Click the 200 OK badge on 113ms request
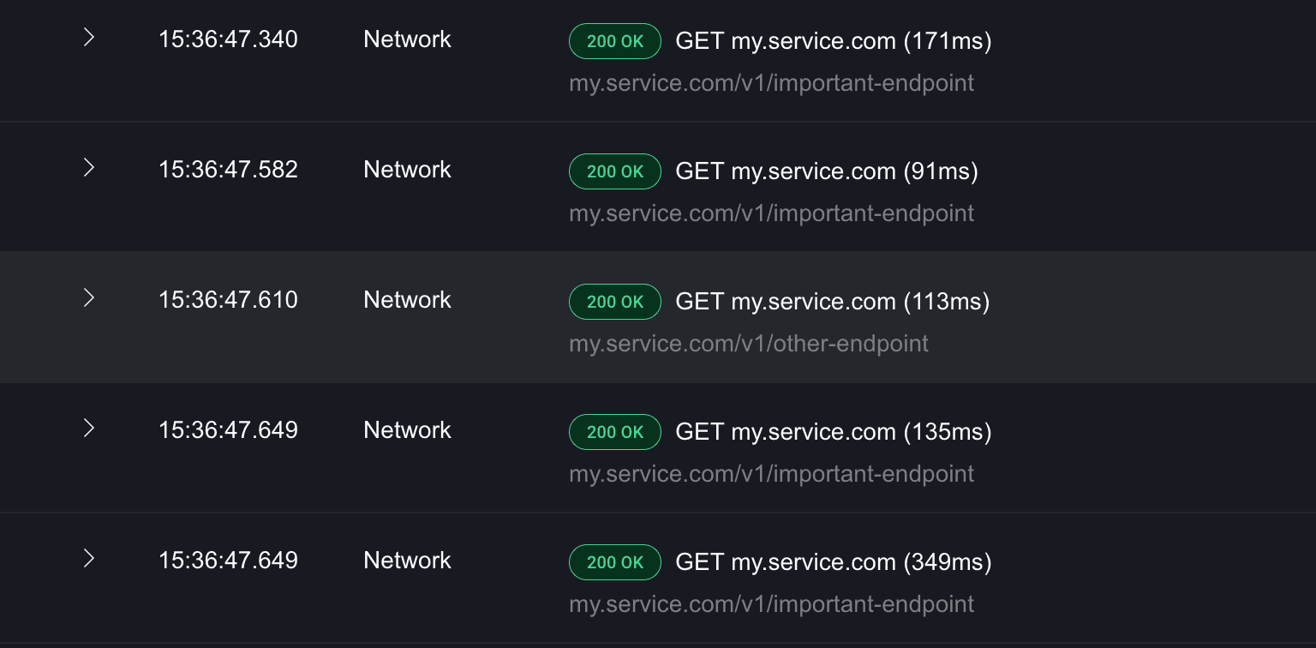This screenshot has height=648, width=1316. click(614, 302)
